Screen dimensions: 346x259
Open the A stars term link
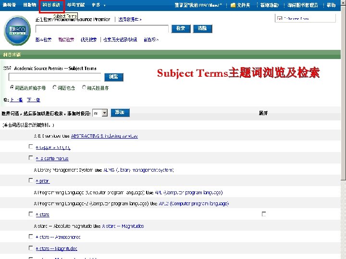[43, 215]
